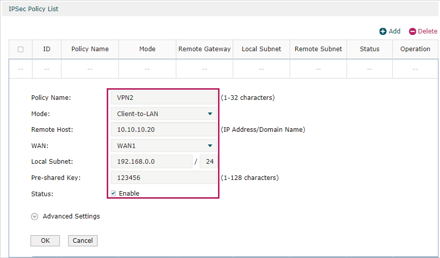
Task: Toggle the select-all checkbox in table header
Action: pos(20,49)
